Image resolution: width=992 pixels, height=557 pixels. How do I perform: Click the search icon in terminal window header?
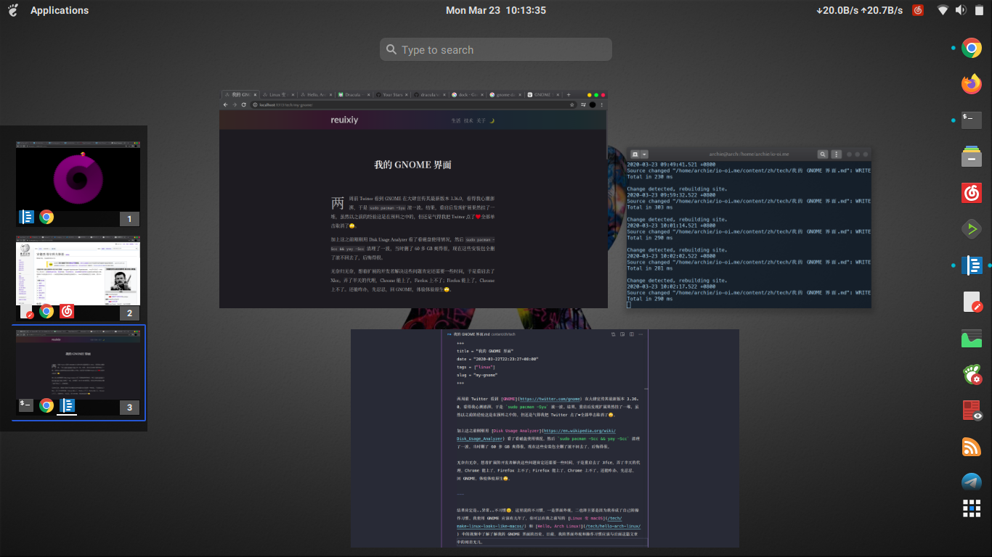click(x=823, y=154)
